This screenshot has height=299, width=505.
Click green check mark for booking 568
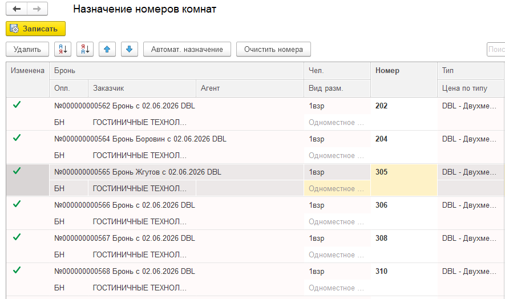pyautogui.click(x=17, y=270)
